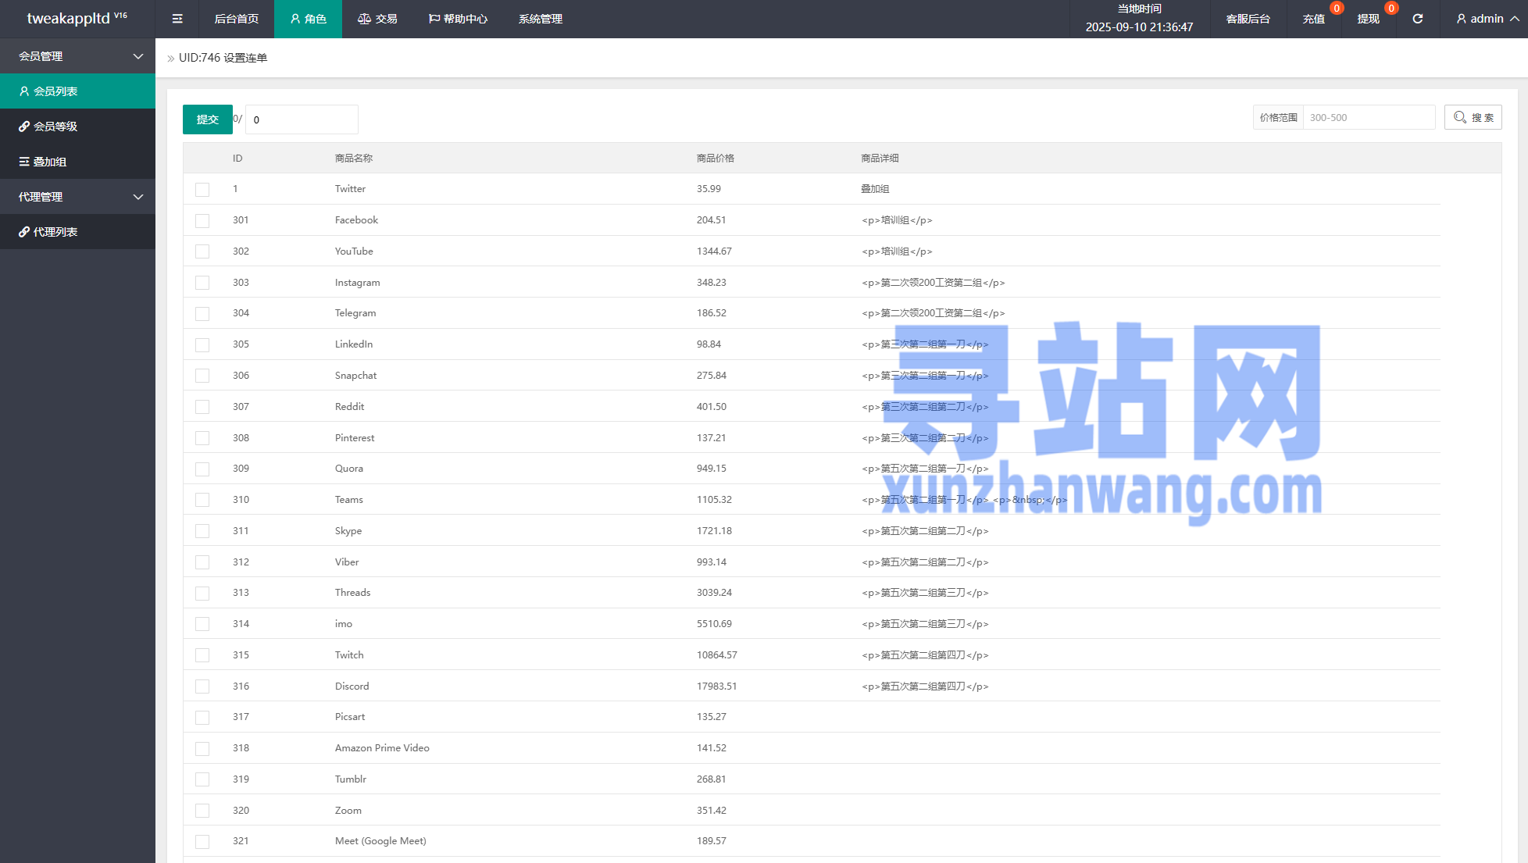Switch to the 交易 top menu
This screenshot has width=1528, height=863.
click(377, 19)
